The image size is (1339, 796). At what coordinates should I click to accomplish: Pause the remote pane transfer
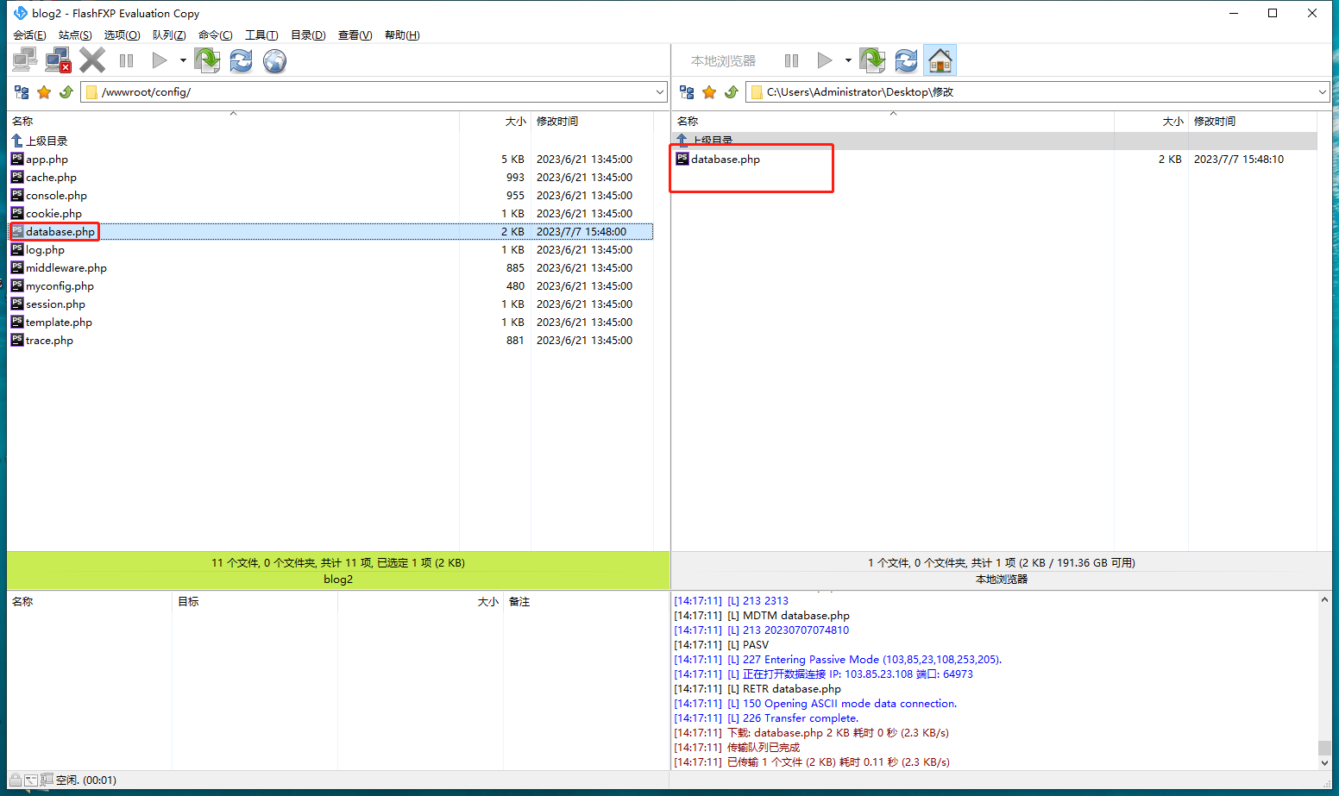(x=127, y=60)
